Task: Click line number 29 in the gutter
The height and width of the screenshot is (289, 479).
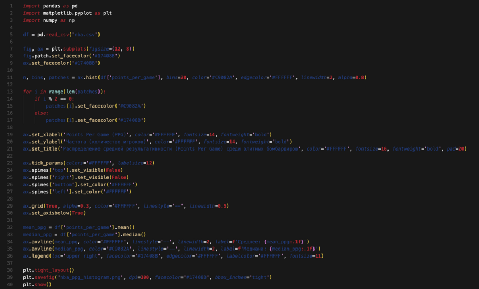Action: [10, 206]
